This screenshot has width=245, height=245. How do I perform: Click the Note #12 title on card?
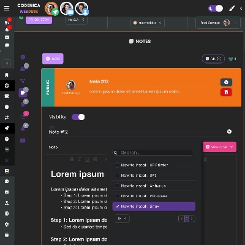click(99, 81)
